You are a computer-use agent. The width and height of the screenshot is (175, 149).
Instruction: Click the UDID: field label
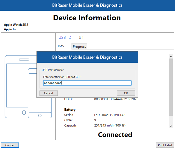click(x=68, y=99)
